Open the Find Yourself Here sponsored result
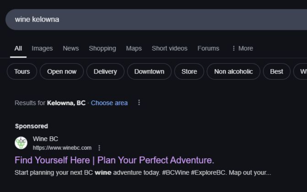The width and height of the screenshot is (307, 192). [114, 160]
